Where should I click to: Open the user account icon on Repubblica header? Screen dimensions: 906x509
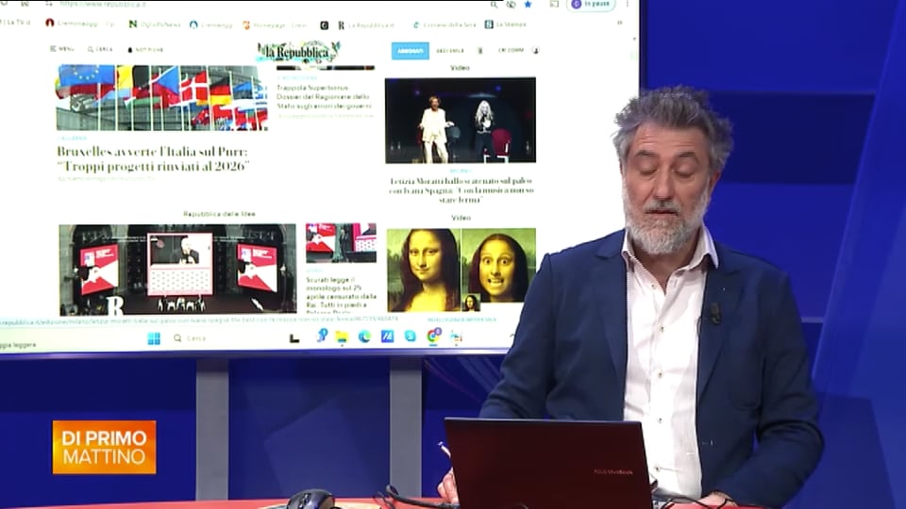(x=536, y=50)
